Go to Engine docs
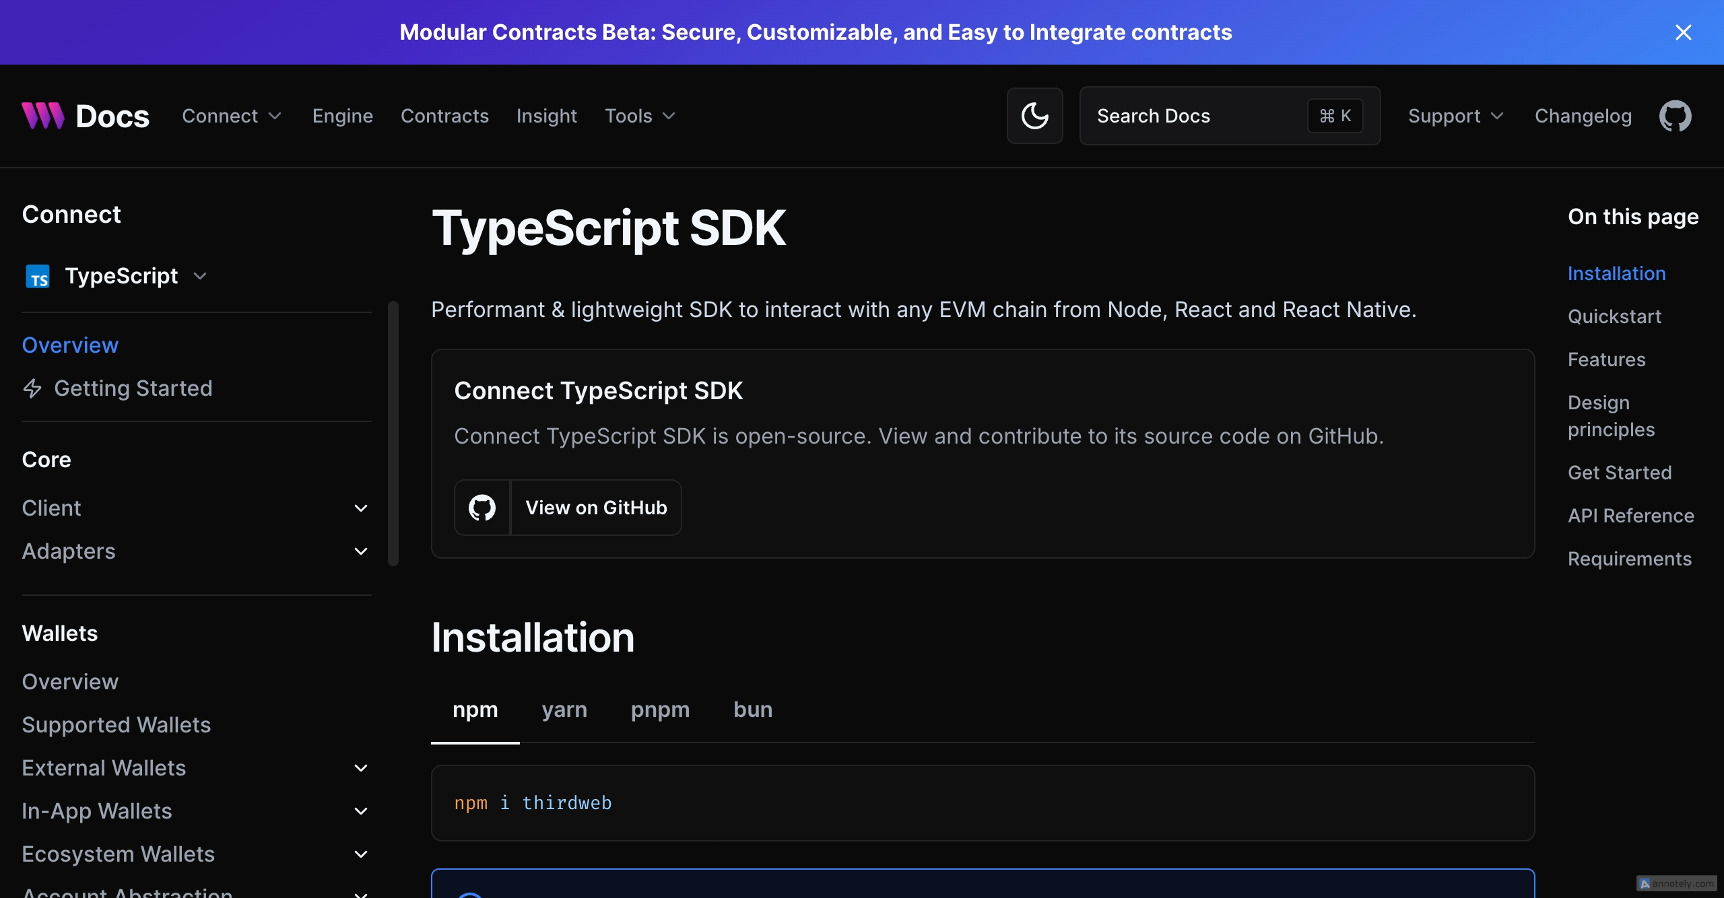Image resolution: width=1724 pixels, height=898 pixels. (343, 116)
